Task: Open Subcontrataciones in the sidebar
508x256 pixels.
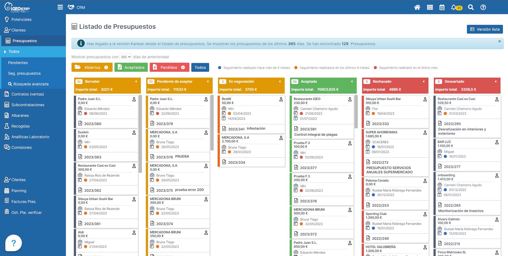Action: [33, 105]
